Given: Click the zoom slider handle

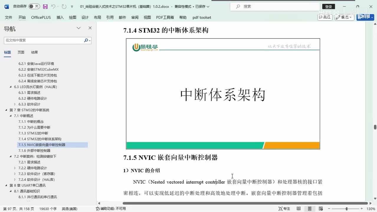Looking at the screenshot, I should [347, 209].
